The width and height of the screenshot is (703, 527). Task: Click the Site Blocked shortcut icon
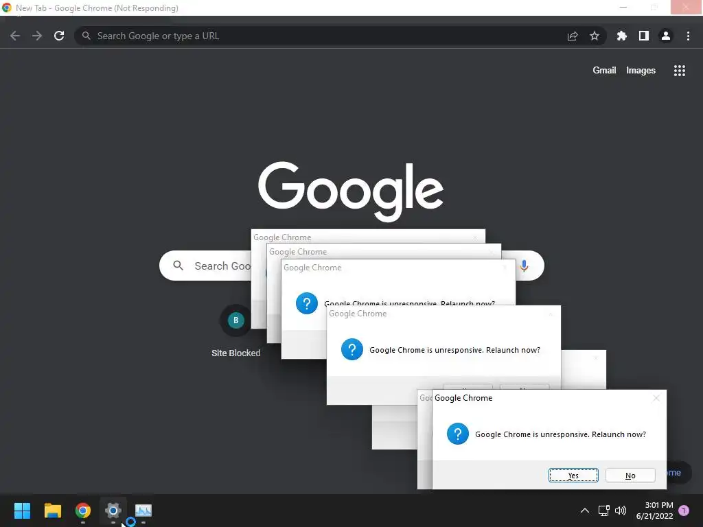pos(236,320)
